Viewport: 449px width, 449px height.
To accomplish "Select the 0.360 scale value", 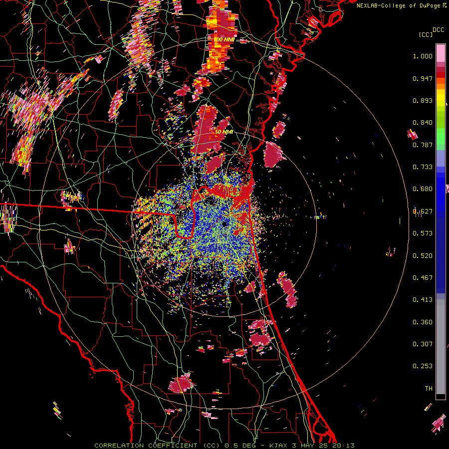I will pyautogui.click(x=423, y=322).
